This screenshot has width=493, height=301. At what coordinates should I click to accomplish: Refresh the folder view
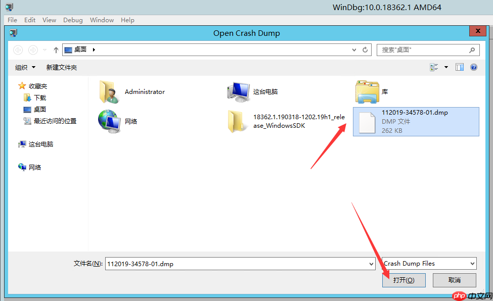coord(365,49)
